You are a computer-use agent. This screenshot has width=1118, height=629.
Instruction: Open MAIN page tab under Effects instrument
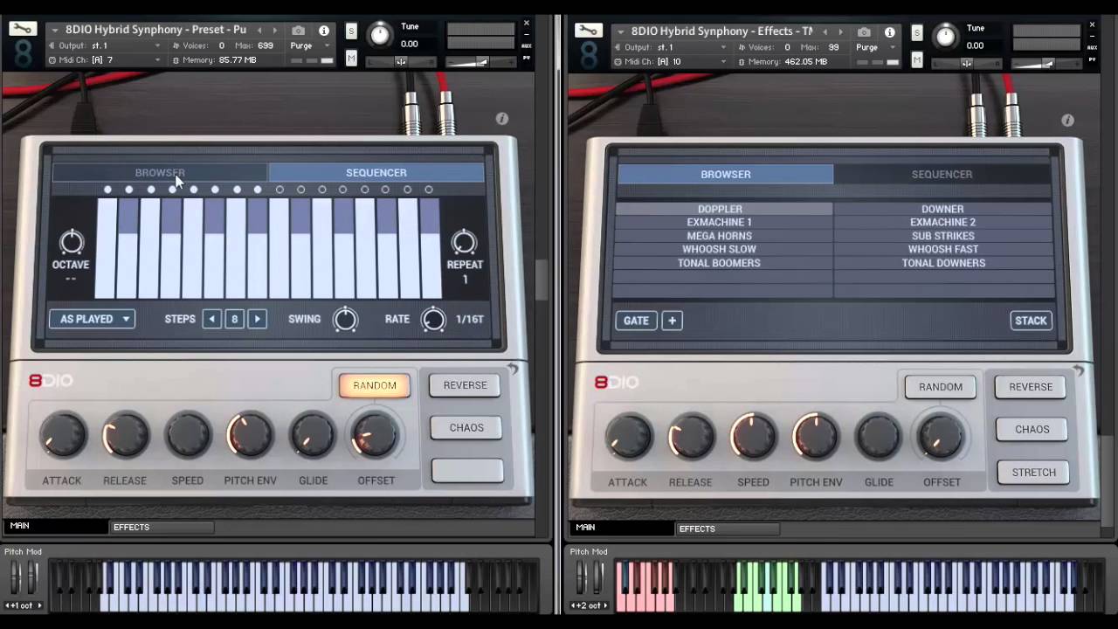click(x=622, y=528)
